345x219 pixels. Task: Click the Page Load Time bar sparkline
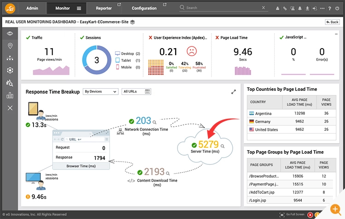click(243, 71)
